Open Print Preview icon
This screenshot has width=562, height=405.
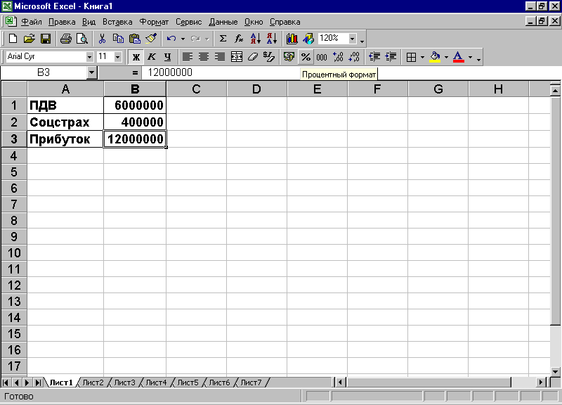pos(82,39)
